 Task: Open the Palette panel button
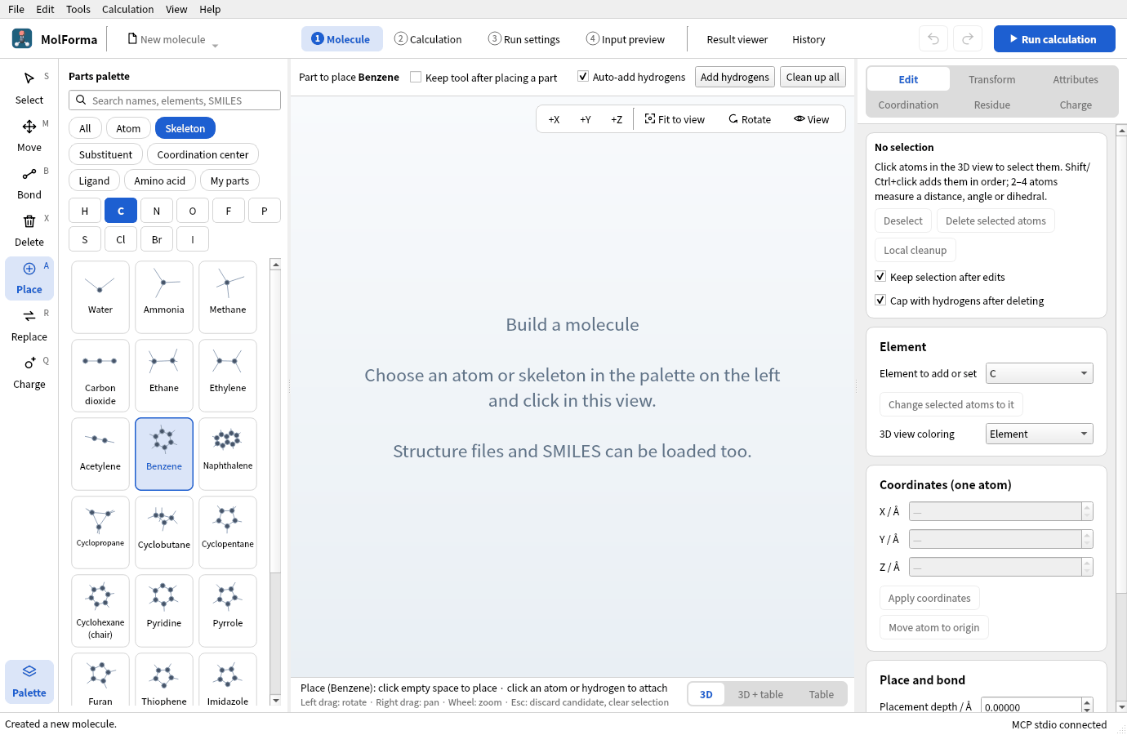click(x=29, y=682)
